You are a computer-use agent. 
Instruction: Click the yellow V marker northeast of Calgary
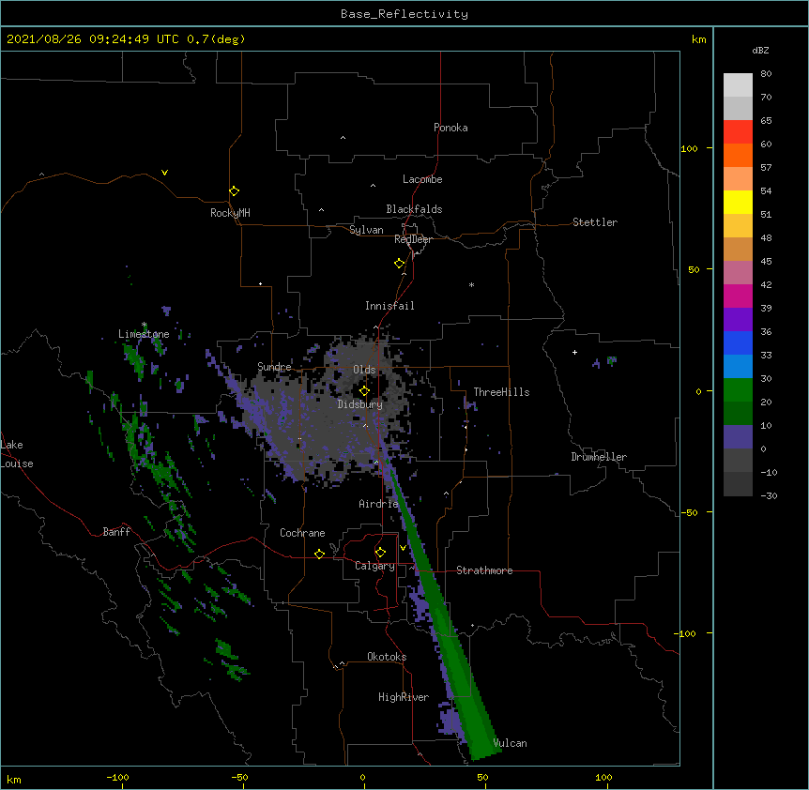tap(403, 548)
